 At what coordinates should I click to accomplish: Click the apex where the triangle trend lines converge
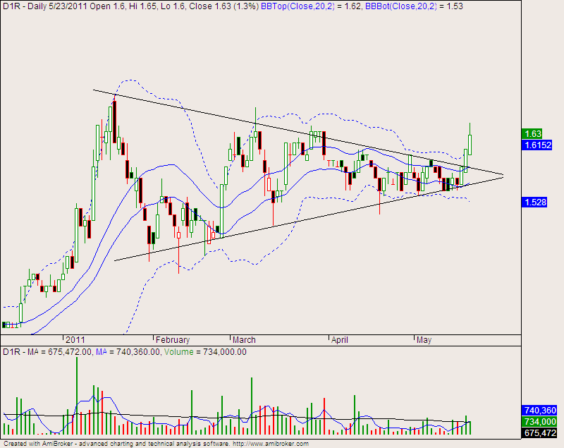click(503, 174)
